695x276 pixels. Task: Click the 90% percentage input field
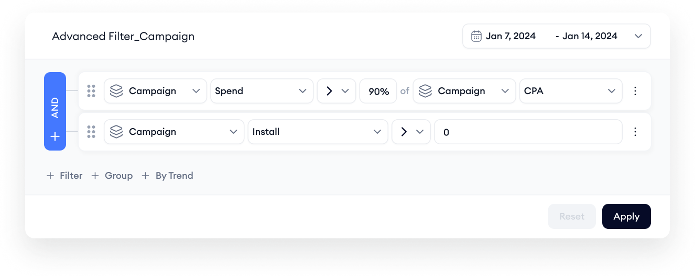[378, 91]
